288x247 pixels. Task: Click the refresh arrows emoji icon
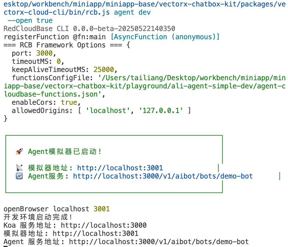pyautogui.click(x=19, y=176)
